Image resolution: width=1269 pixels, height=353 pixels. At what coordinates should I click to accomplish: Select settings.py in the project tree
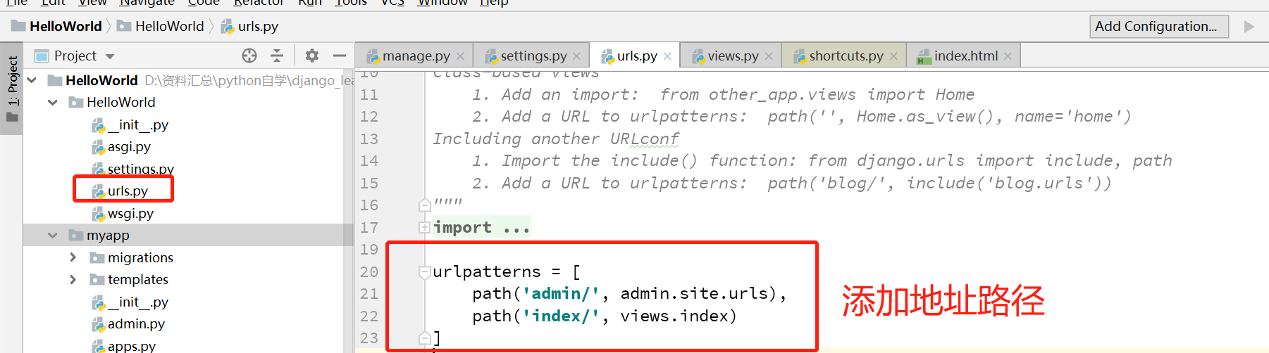click(x=141, y=169)
